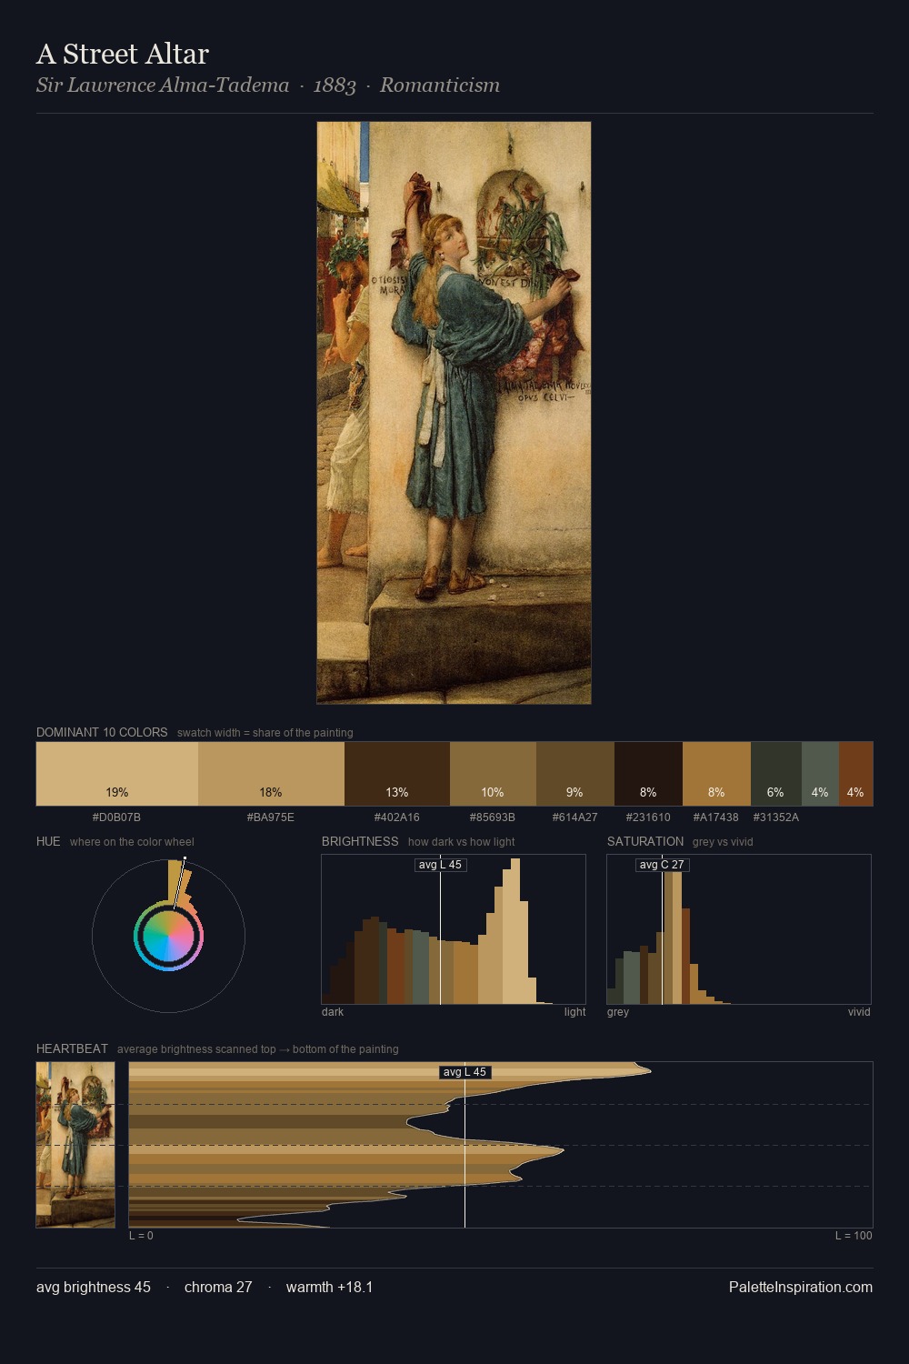Choose the 10% swatch #85693B

coord(493,774)
